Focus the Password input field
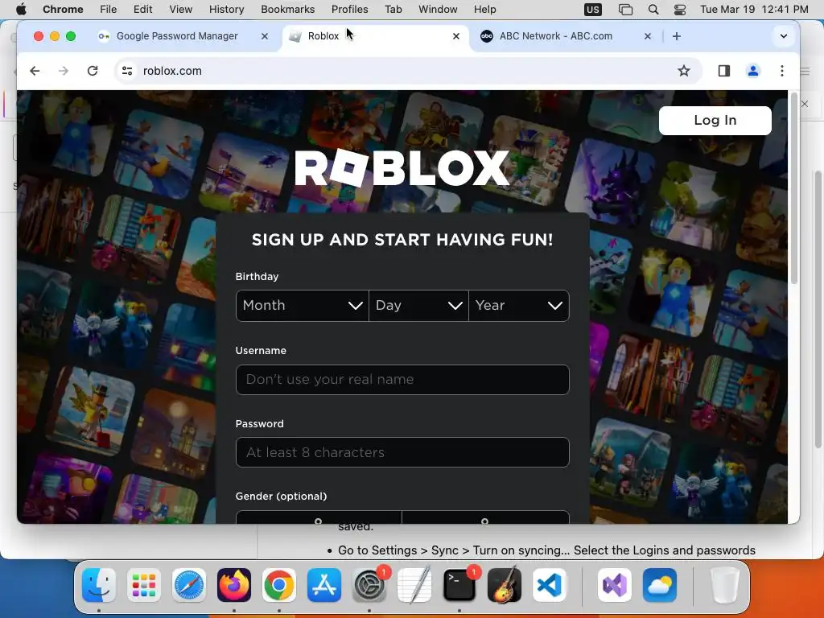This screenshot has height=618, width=824. point(402,452)
